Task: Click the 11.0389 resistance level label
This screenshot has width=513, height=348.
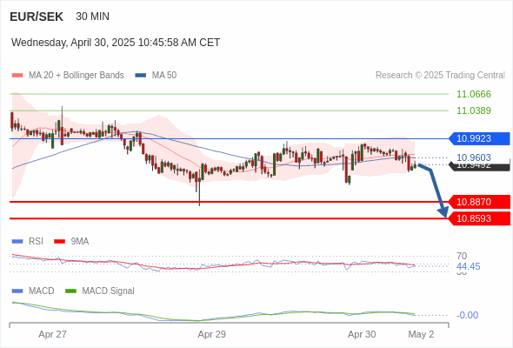Action: click(474, 110)
